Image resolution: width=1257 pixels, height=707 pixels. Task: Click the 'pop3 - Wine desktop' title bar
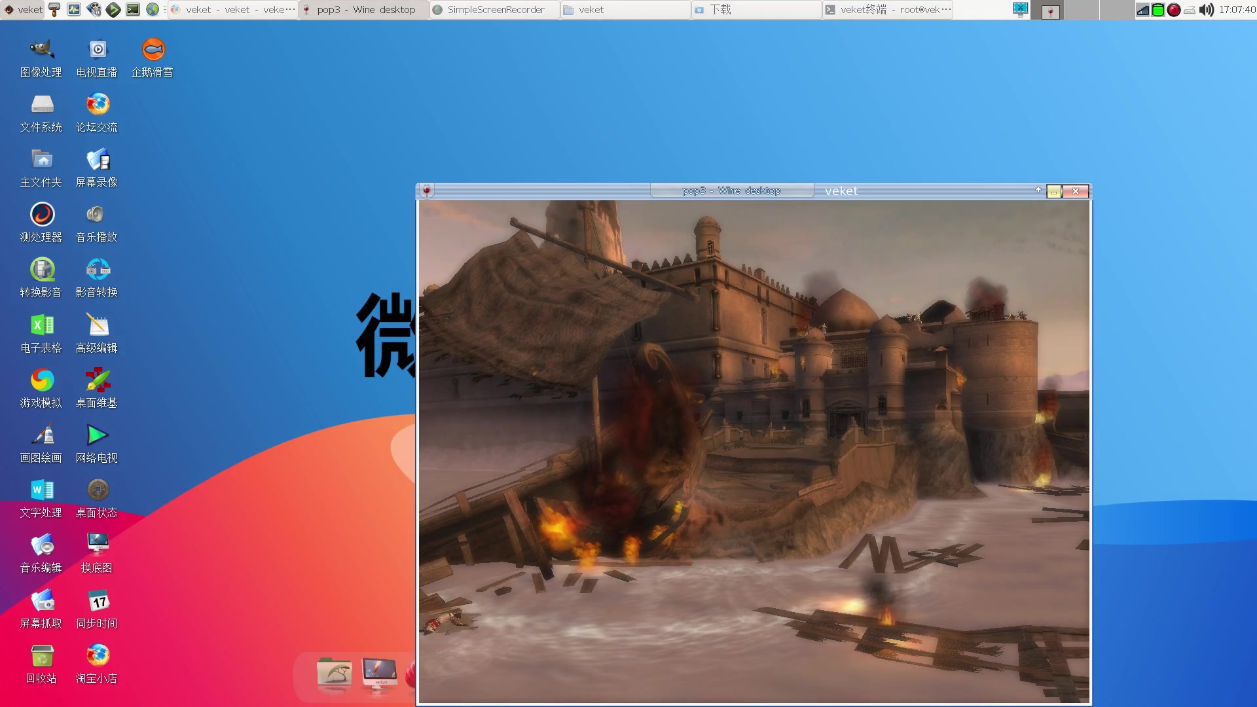pyautogui.click(x=732, y=190)
